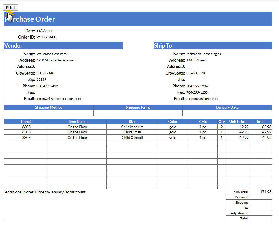279x250 pixels.
Task: Click the Size column header
Action: [x=132, y=122]
